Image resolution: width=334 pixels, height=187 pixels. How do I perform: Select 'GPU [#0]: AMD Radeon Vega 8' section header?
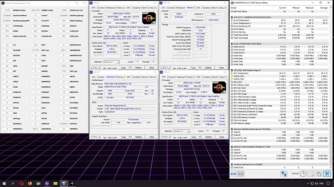click(x=247, y=70)
